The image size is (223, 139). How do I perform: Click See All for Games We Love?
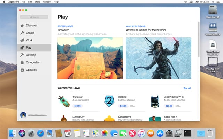point(187,88)
